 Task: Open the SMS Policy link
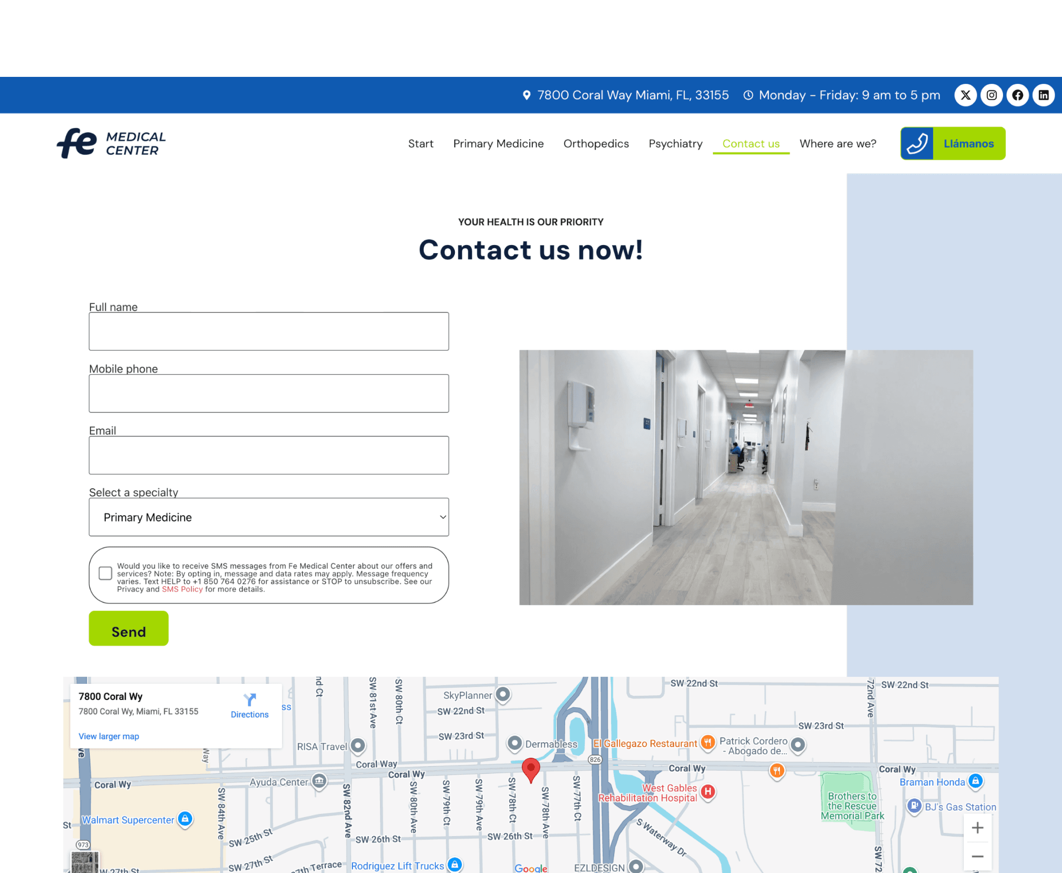point(182,589)
